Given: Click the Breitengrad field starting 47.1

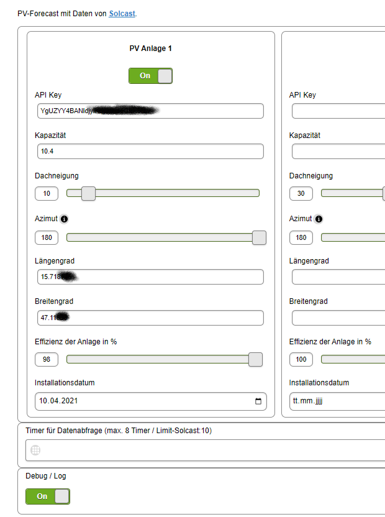Looking at the screenshot, I should pyautogui.click(x=150, y=318).
